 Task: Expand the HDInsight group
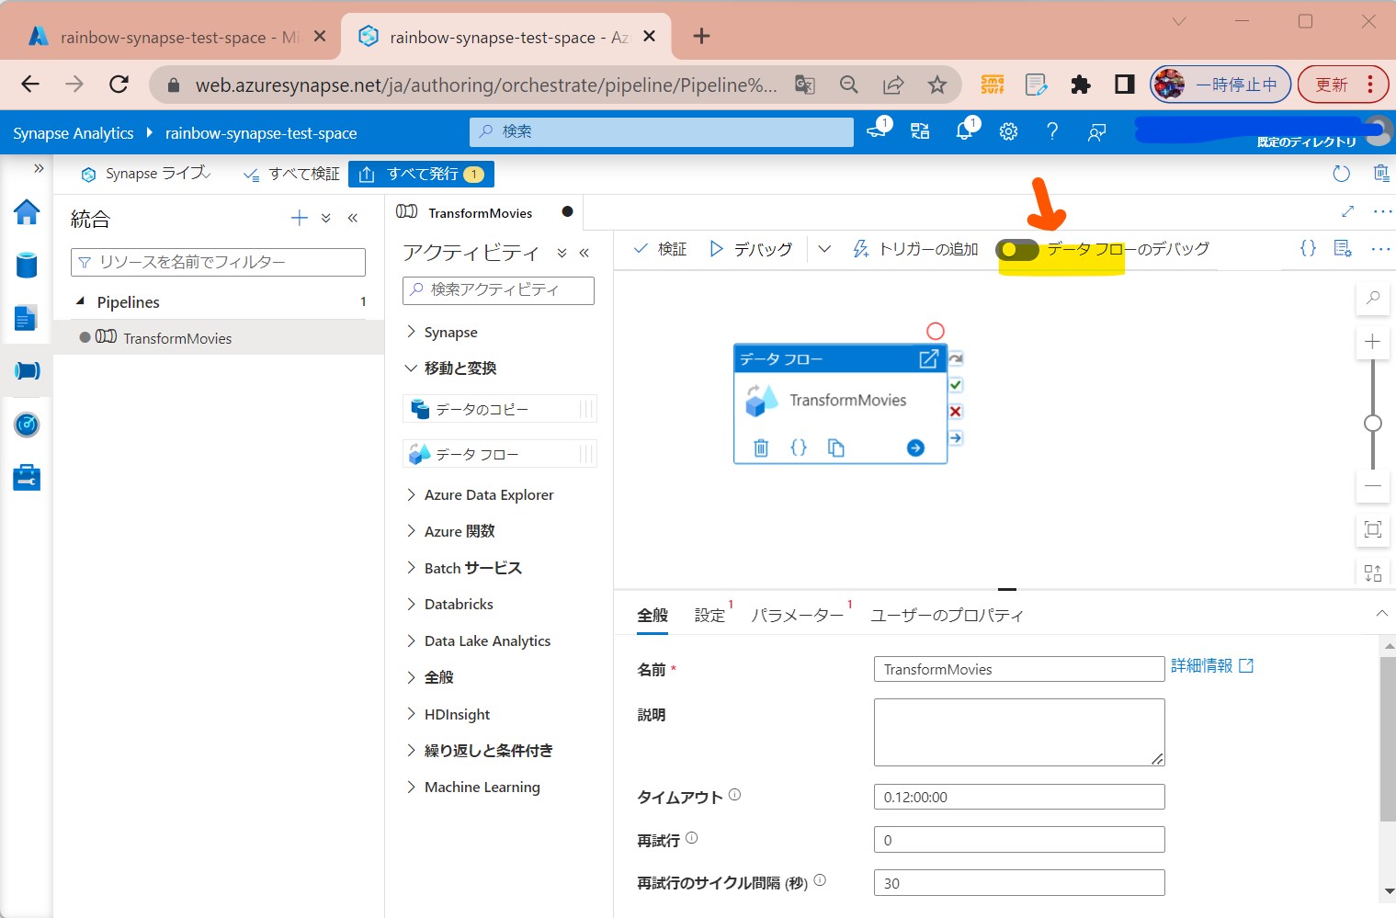411,714
